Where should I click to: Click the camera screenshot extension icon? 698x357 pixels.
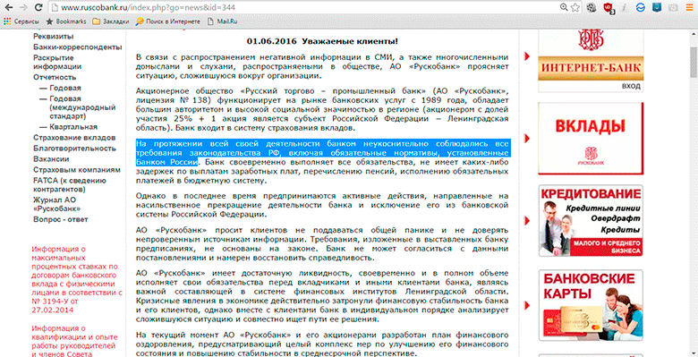coord(673,7)
